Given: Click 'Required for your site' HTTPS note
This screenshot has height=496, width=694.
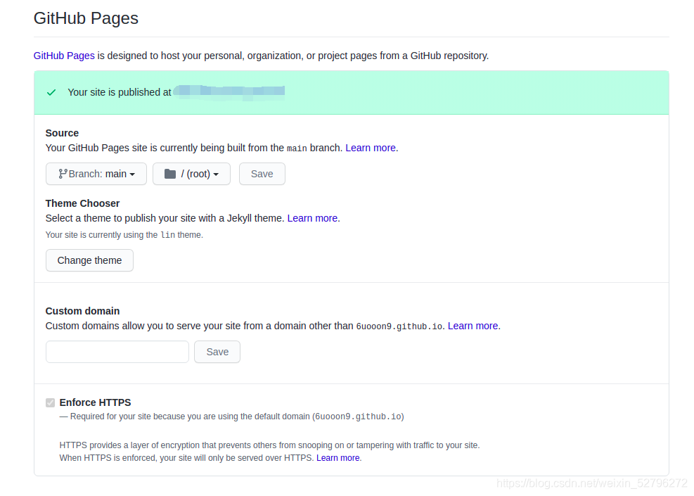Looking at the screenshot, I should click(231, 416).
